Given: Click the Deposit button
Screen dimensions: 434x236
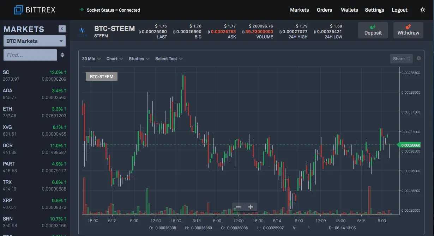Looking at the screenshot, I should click(x=373, y=30).
